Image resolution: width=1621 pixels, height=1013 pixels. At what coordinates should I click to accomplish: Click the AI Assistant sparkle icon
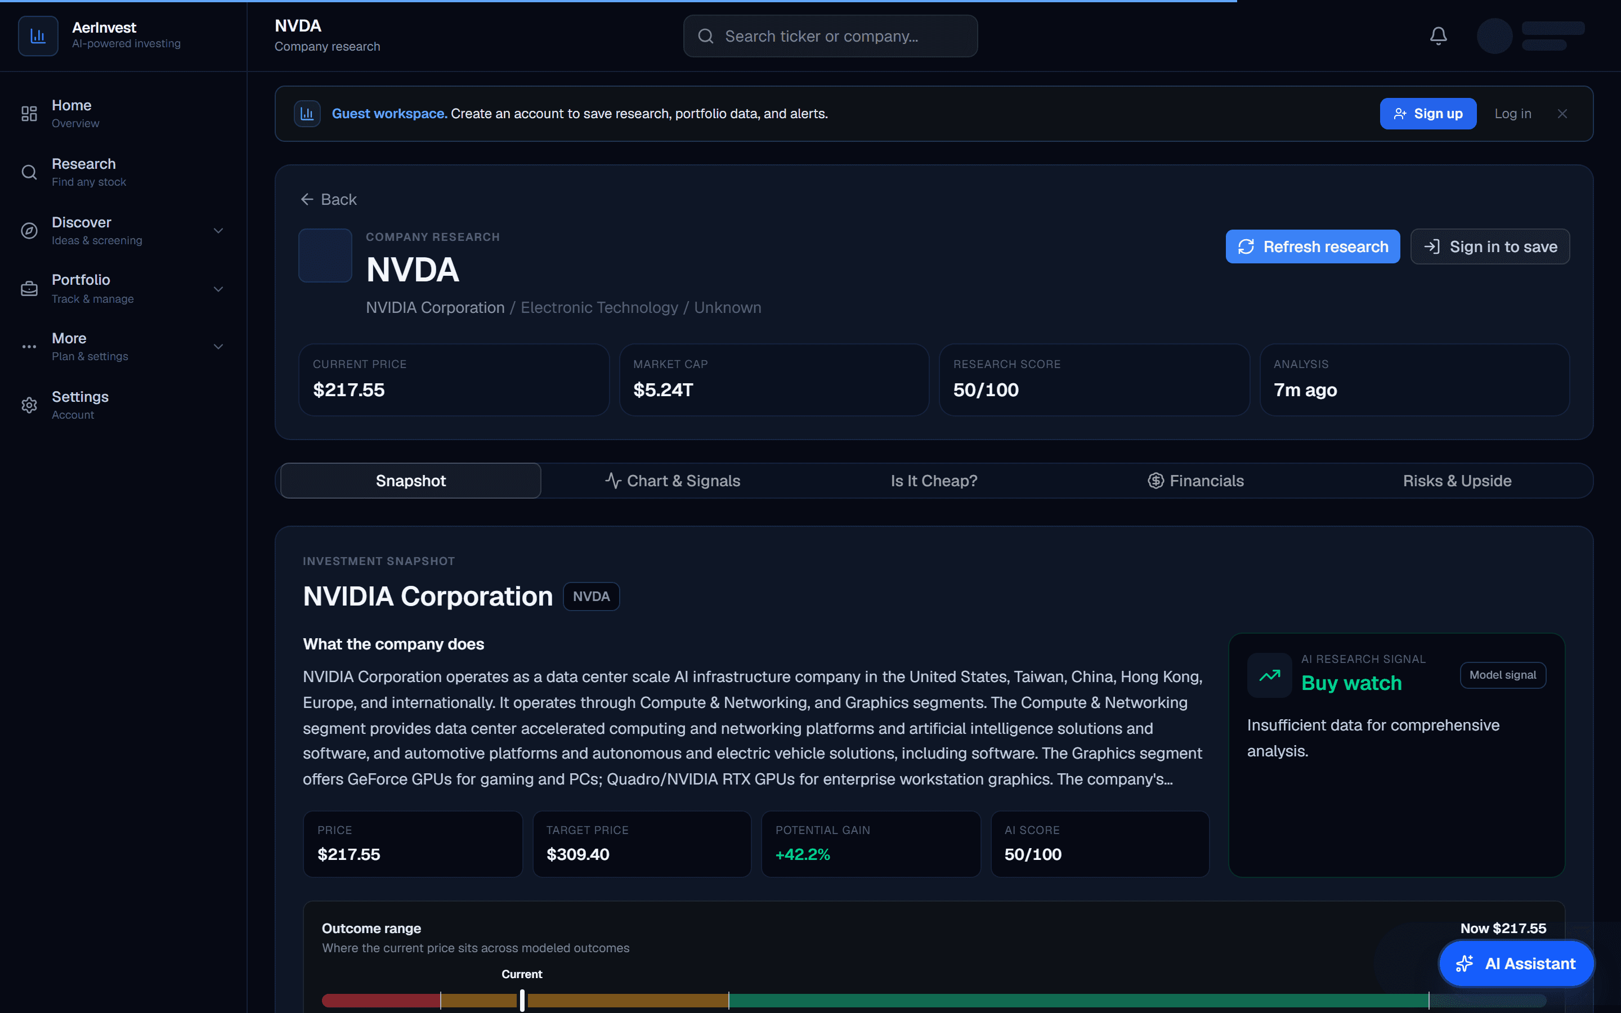click(1465, 963)
